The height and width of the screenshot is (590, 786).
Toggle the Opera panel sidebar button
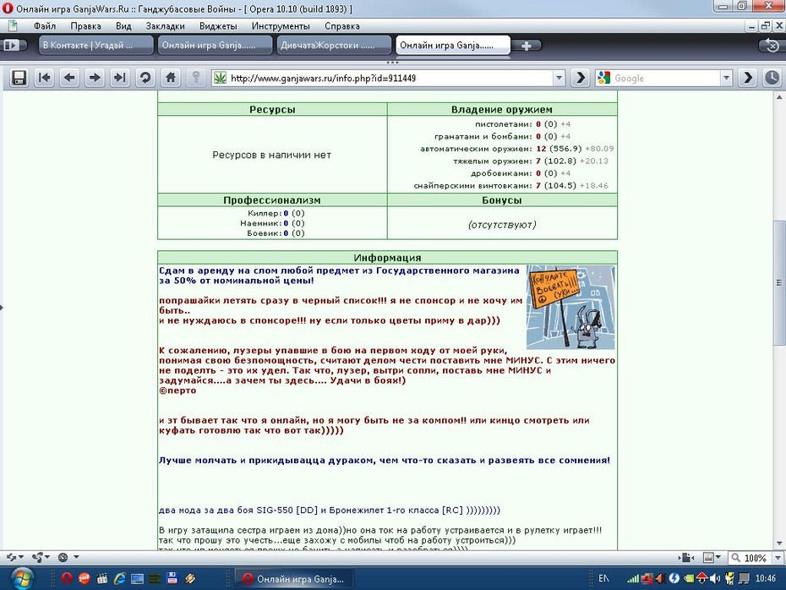(x=12, y=46)
